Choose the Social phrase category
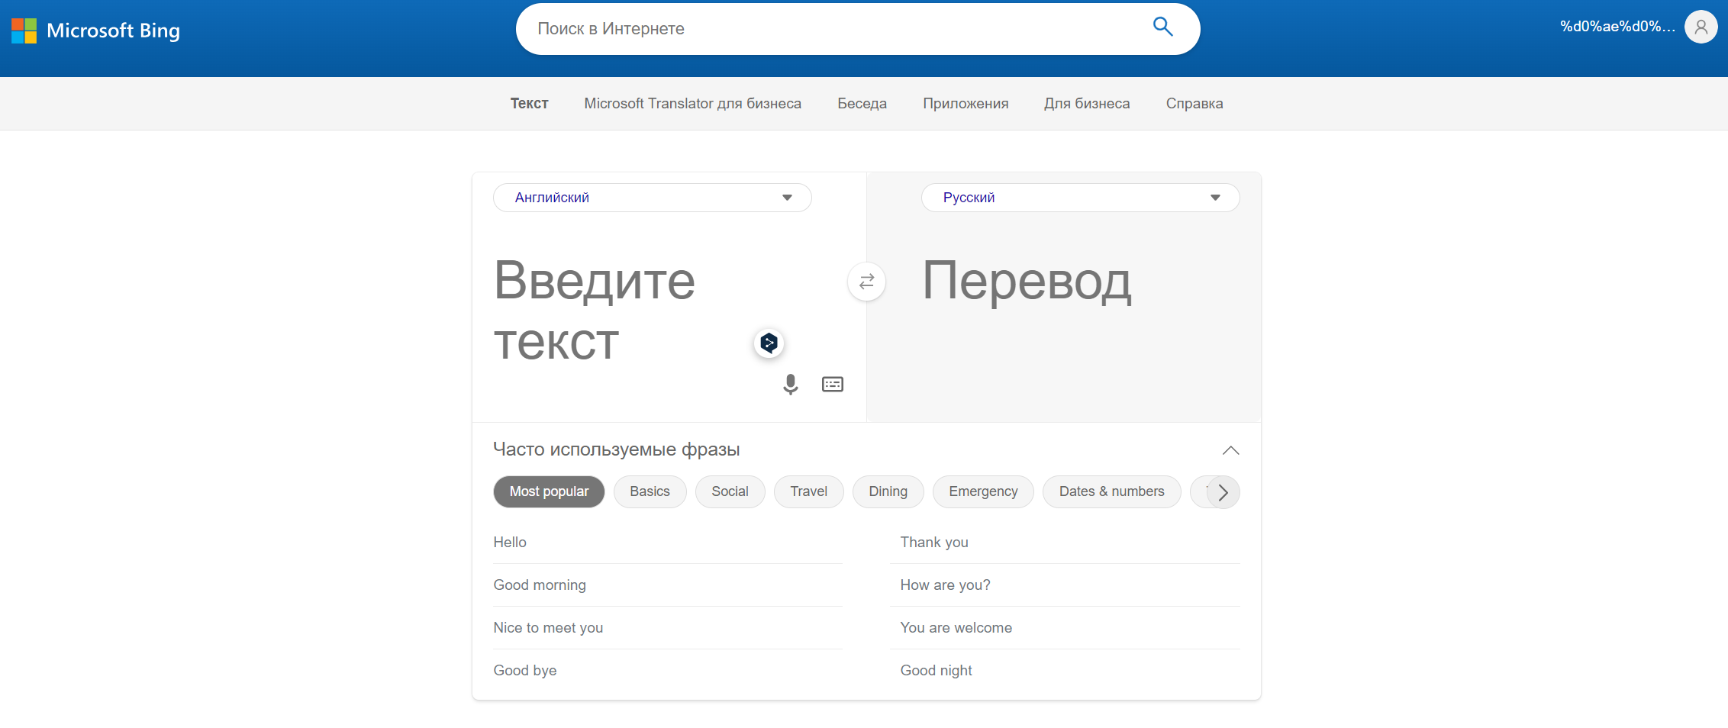The height and width of the screenshot is (728, 1728). pos(730,492)
